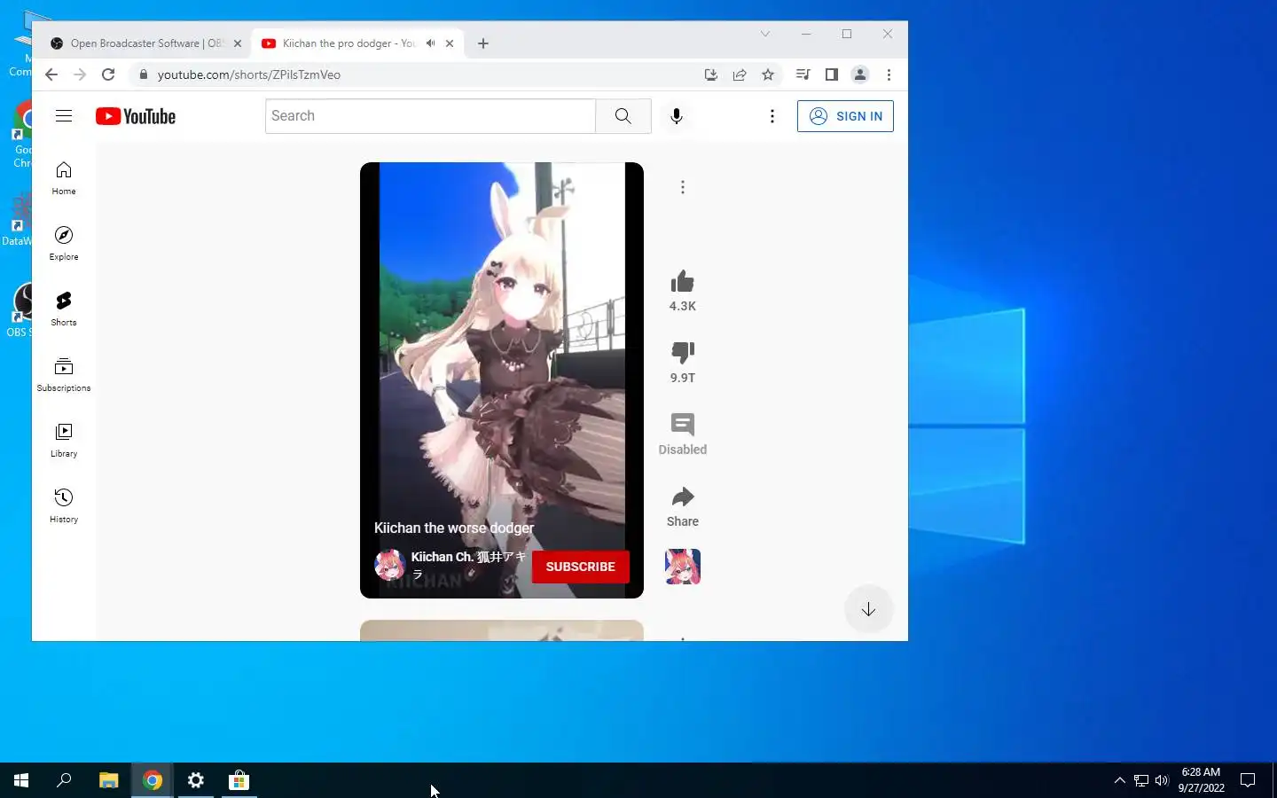Mute the tab via speaker icon
Image resolution: width=1277 pixels, height=798 pixels.
pos(430,43)
